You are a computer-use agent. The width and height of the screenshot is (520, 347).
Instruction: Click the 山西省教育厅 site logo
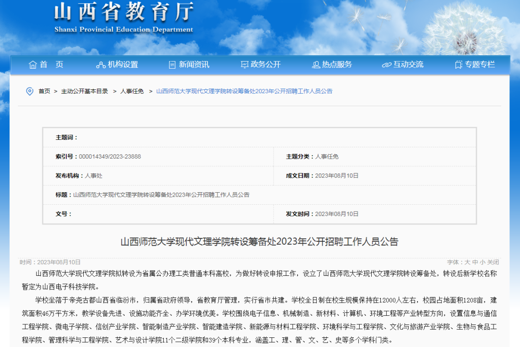(x=124, y=18)
